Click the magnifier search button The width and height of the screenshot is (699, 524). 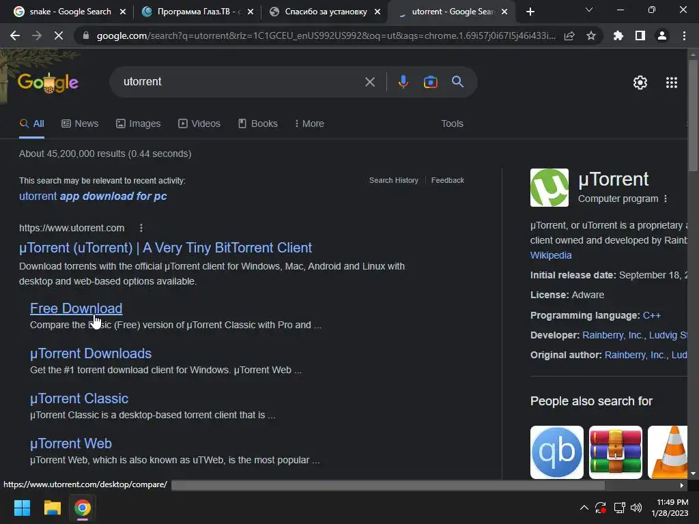(458, 82)
